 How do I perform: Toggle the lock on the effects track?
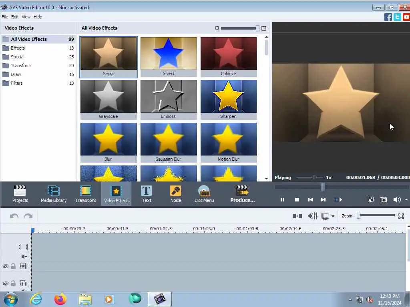click(13, 266)
